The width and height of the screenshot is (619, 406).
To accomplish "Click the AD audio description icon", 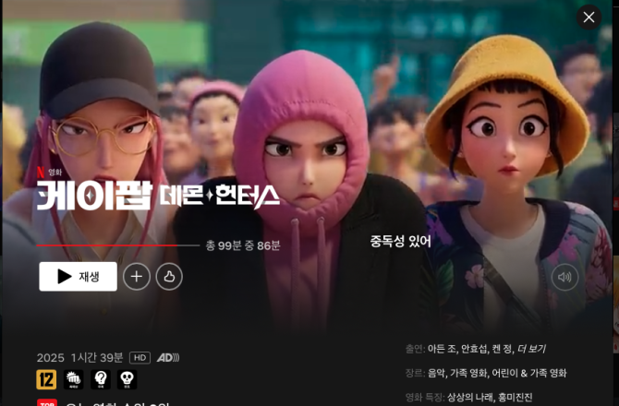I will (x=168, y=358).
